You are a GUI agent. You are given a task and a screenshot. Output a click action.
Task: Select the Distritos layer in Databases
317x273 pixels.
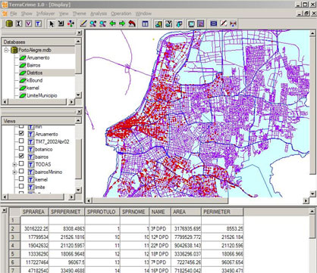pyautogui.click(x=35, y=73)
